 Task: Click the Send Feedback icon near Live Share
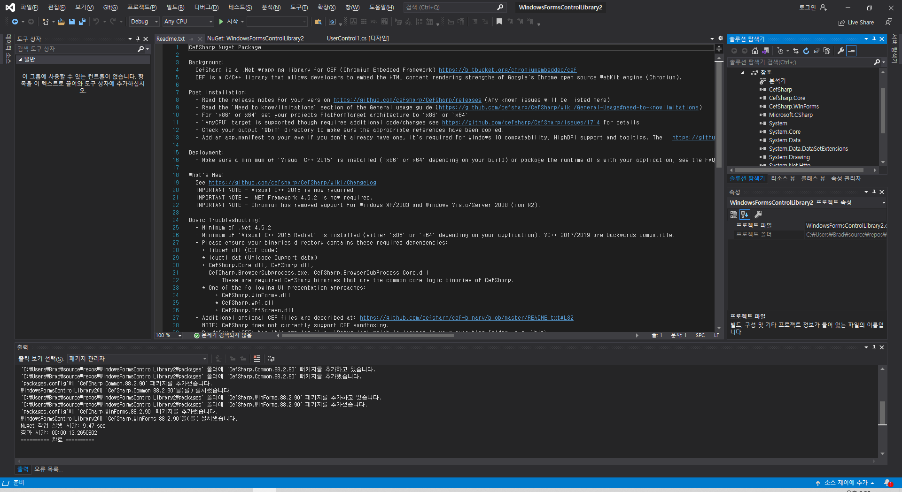(x=889, y=22)
